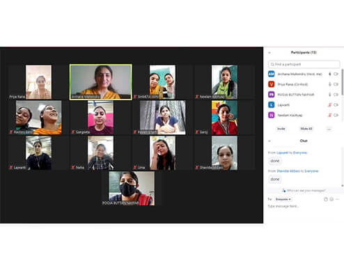Image resolution: width=344 pixels, height=275 pixels.
Task: Unmute Lajwanti from the participants list
Action: point(330,105)
